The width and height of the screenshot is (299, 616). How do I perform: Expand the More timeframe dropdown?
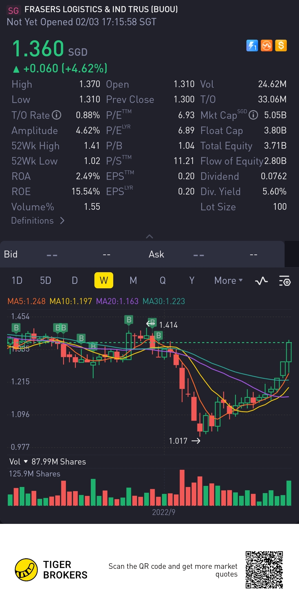pyautogui.click(x=228, y=281)
